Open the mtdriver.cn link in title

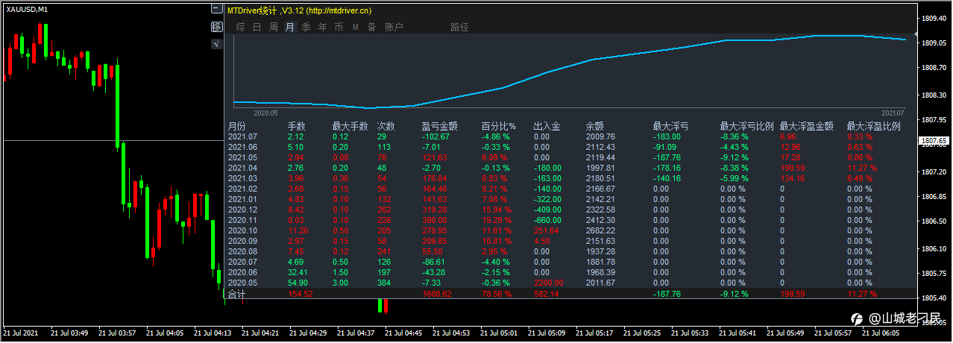pyautogui.click(x=339, y=10)
